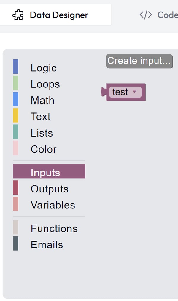The height and width of the screenshot is (301, 178).
Task: Click the pink swatch beside Color
Action: pyautogui.click(x=16, y=148)
